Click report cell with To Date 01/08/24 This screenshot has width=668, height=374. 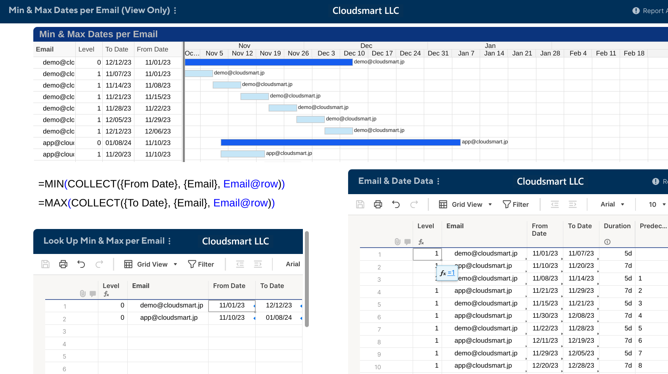[118, 143]
